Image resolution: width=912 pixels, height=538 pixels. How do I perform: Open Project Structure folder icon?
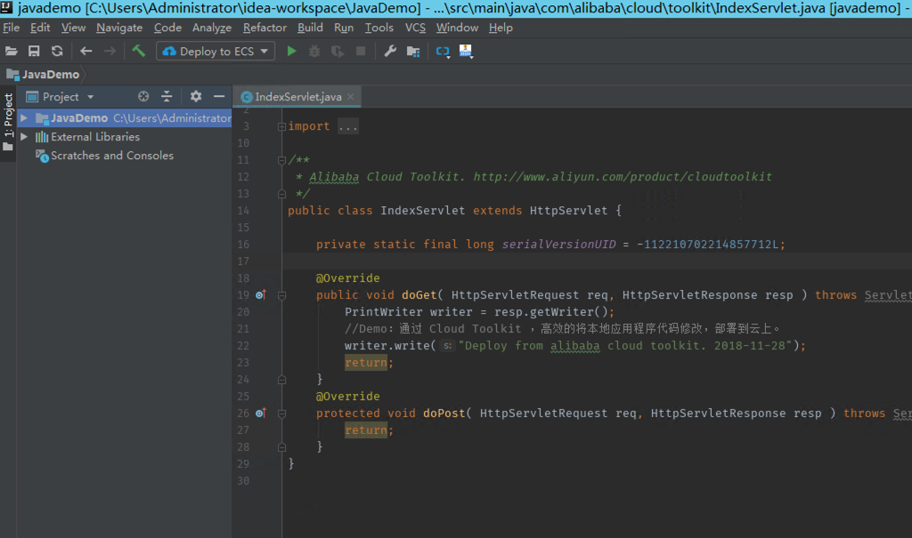[x=413, y=51]
